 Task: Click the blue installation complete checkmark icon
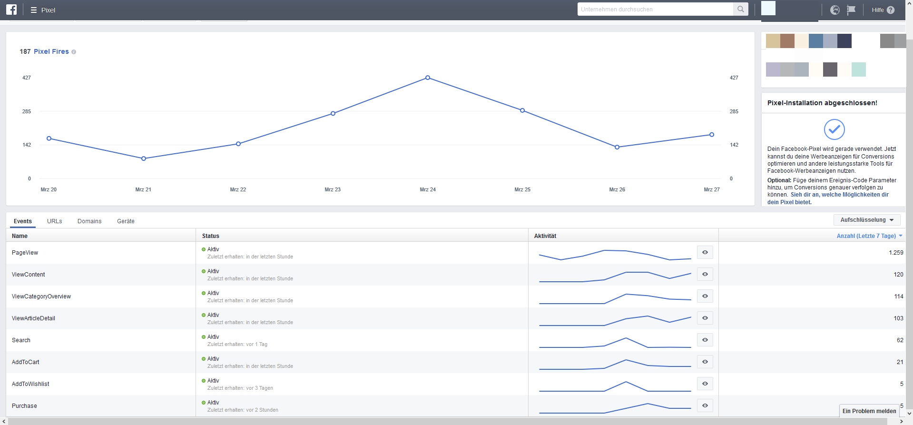pyautogui.click(x=834, y=129)
